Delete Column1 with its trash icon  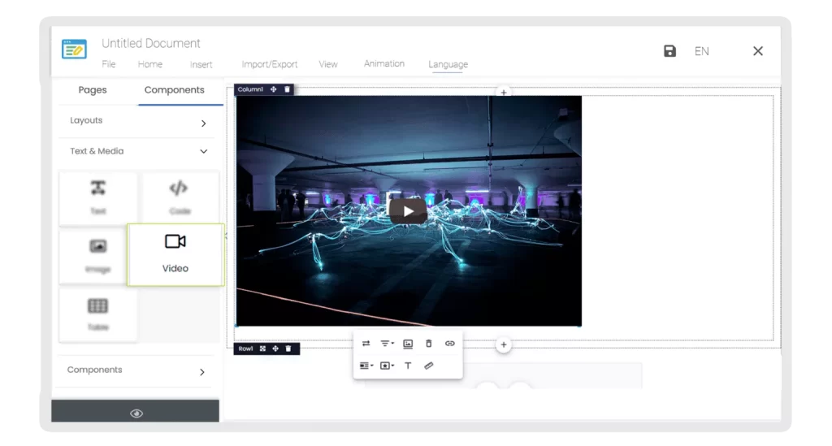point(287,89)
